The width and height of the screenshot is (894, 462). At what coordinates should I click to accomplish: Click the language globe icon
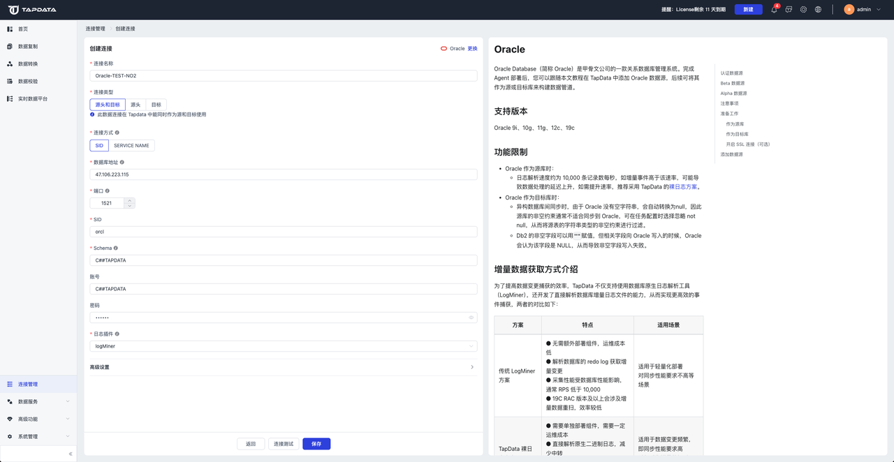tap(819, 10)
